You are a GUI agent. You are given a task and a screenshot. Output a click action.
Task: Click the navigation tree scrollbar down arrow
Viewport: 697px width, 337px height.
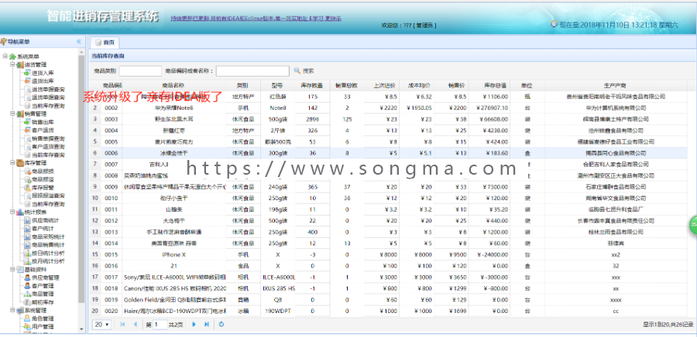click(x=81, y=329)
